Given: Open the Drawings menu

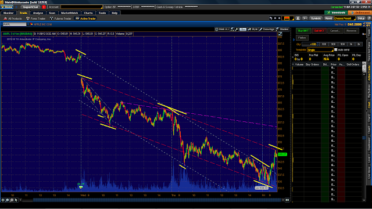Looking at the screenshot, I should pos(267,30).
